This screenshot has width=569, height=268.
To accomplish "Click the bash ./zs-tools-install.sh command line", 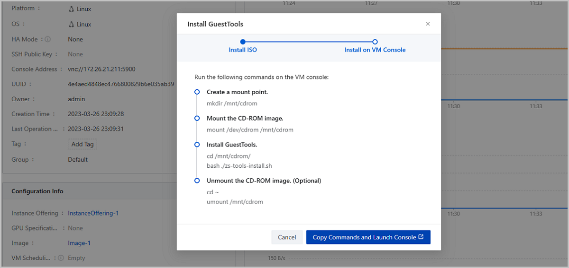I will 239,166.
